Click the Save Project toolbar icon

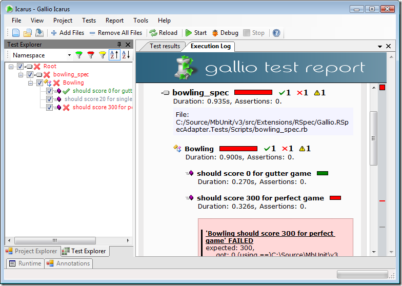pyautogui.click(x=39, y=33)
